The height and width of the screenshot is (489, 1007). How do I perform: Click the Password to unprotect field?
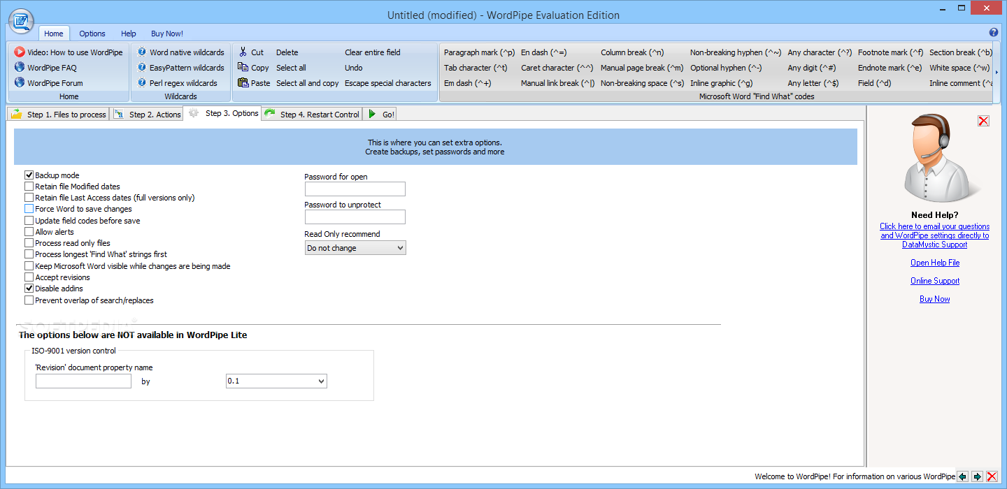tap(355, 217)
